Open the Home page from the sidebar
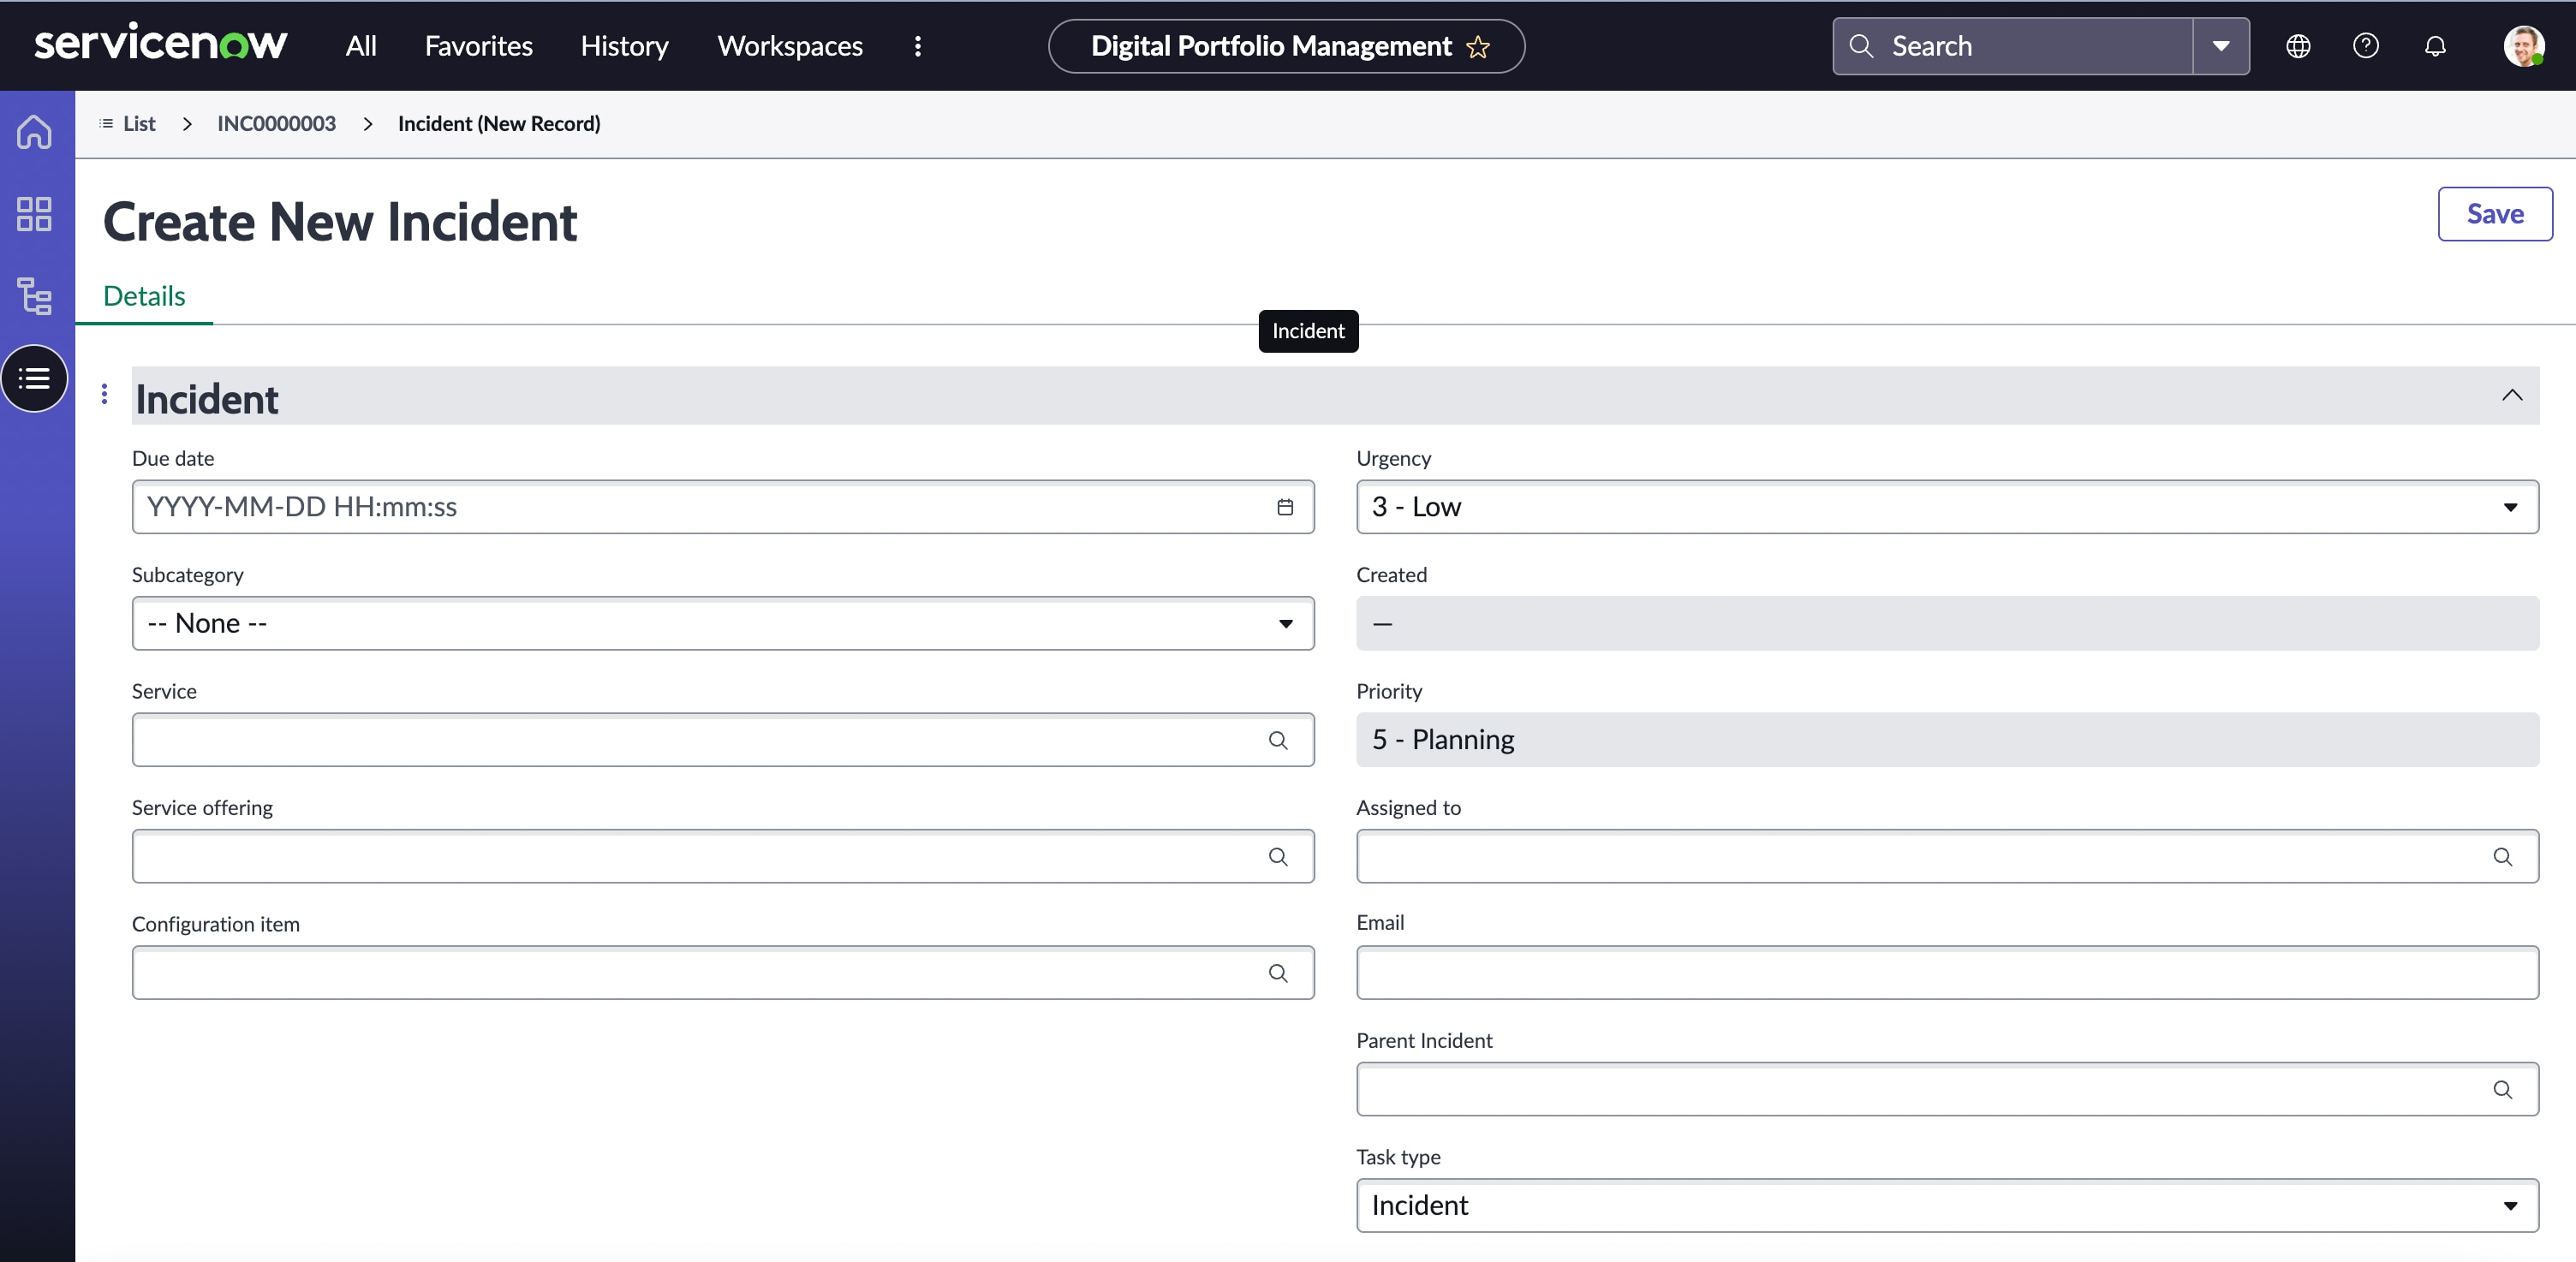 [33, 131]
